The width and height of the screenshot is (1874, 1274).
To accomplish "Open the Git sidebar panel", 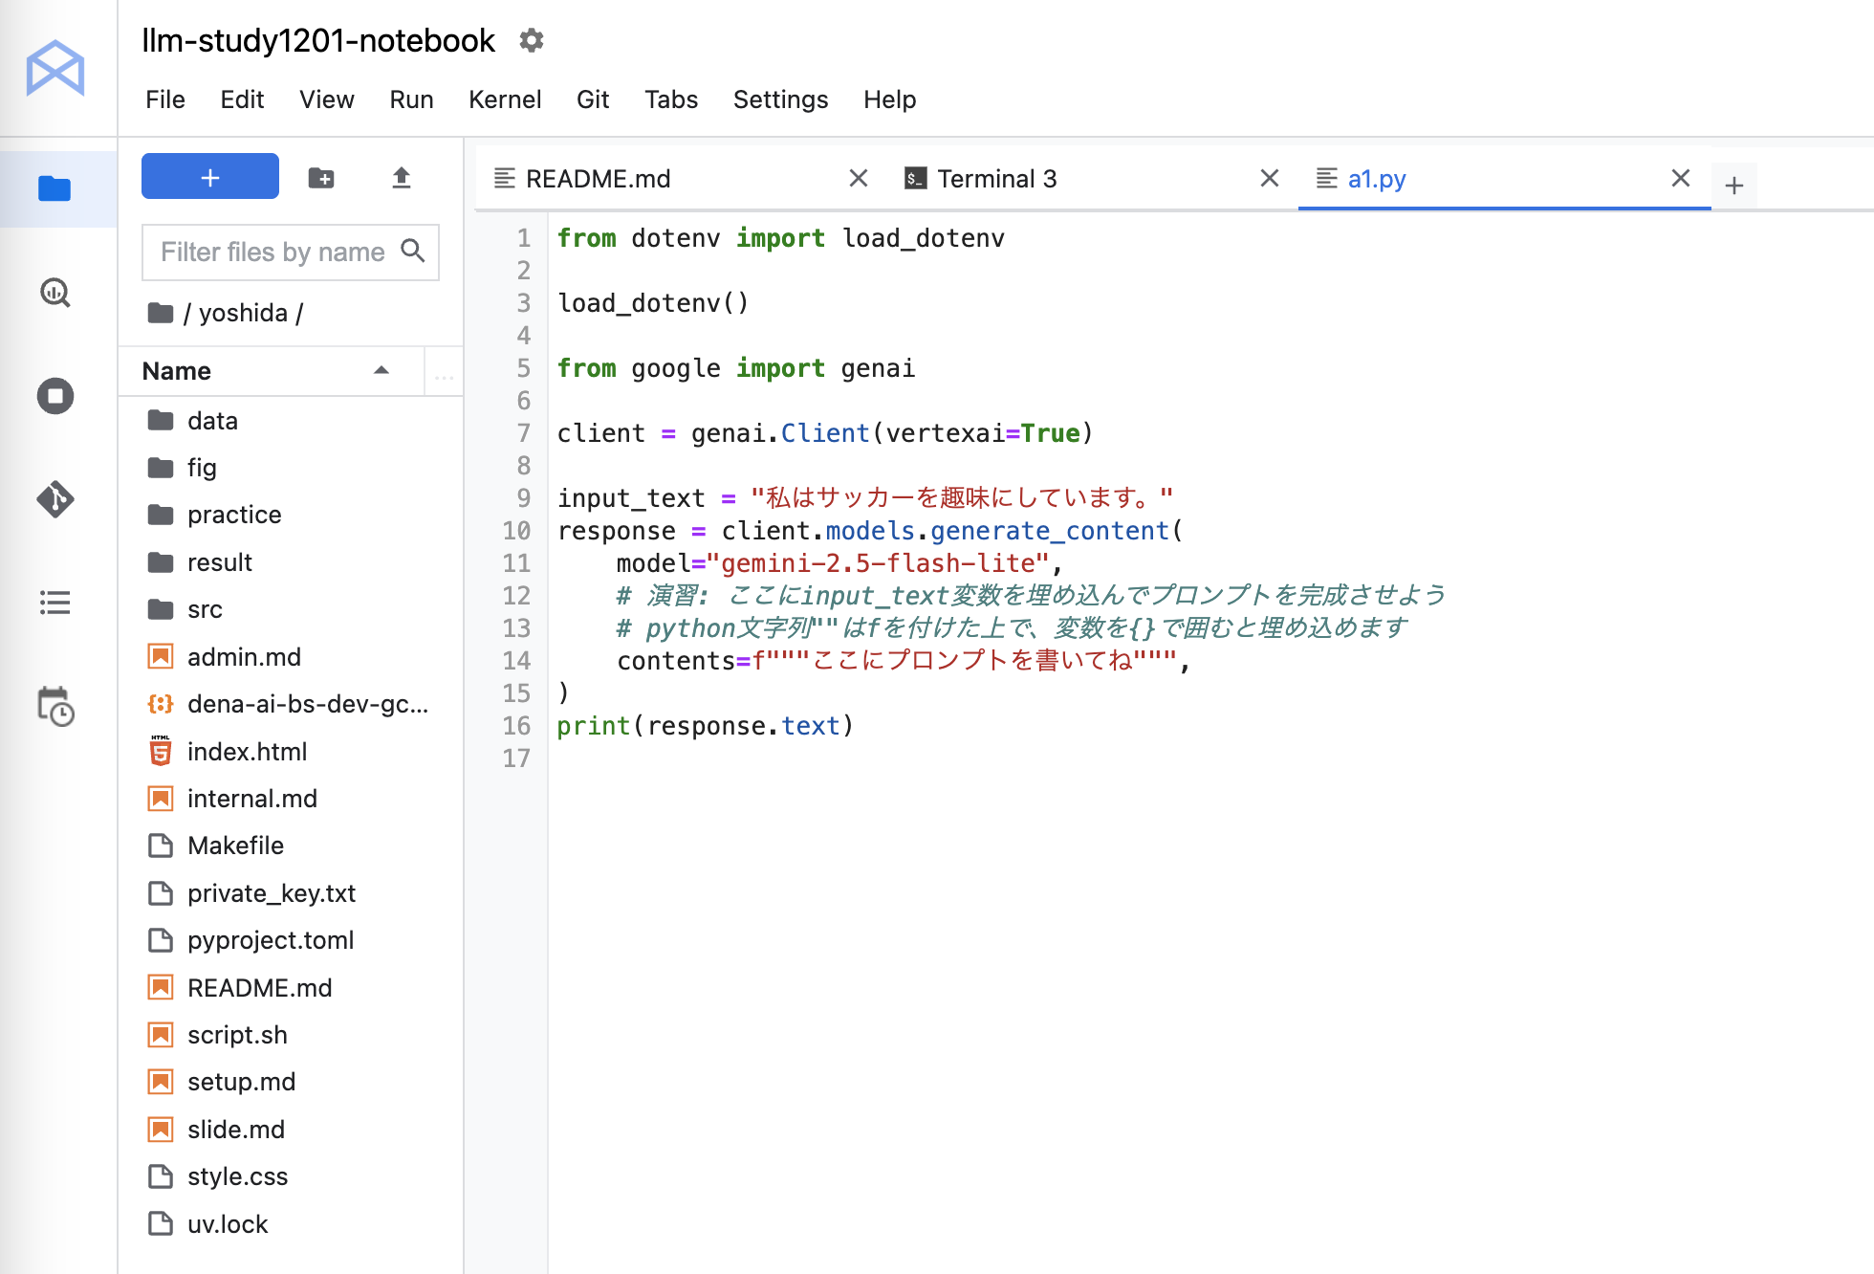I will coord(54,499).
